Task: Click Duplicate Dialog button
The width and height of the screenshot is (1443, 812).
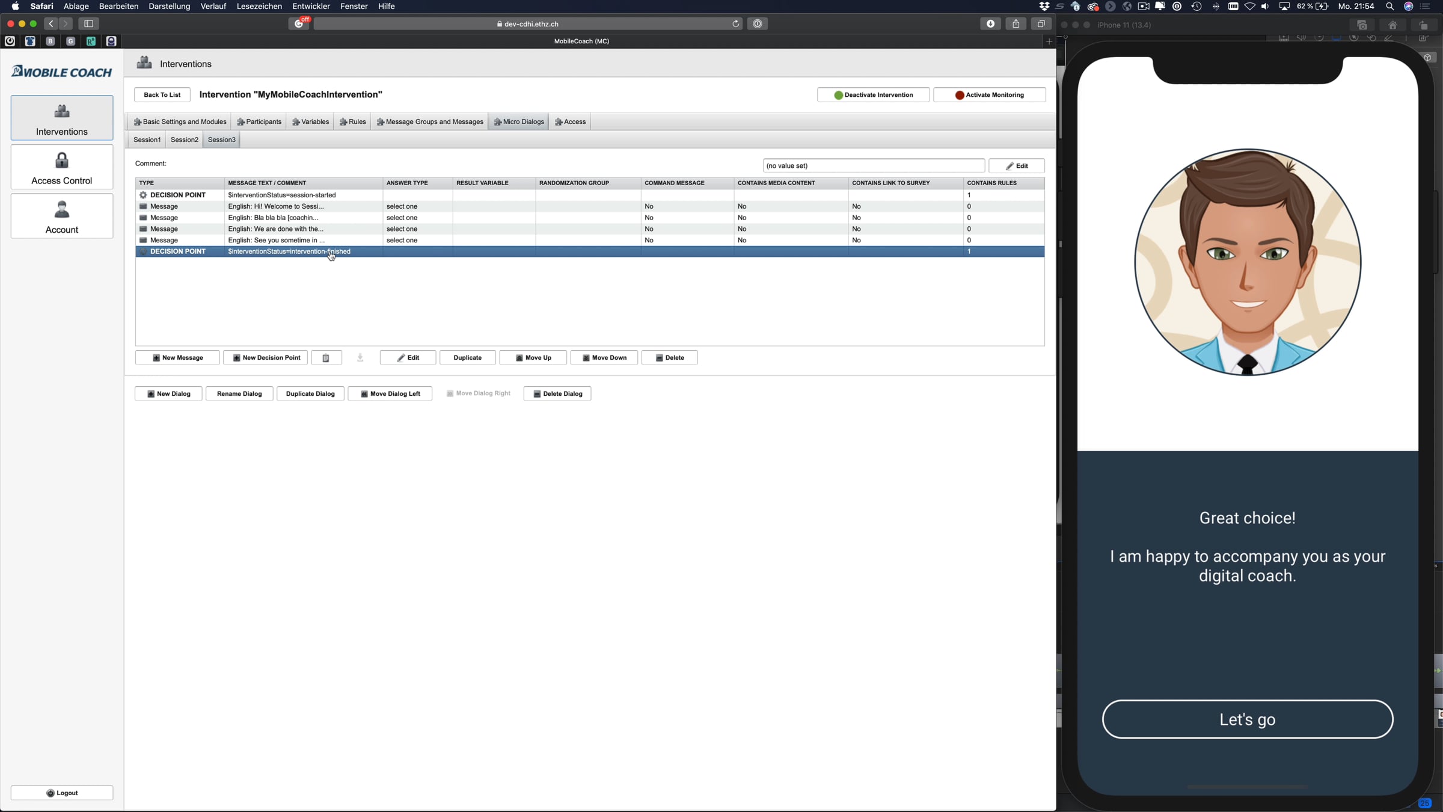Action: 310,394
